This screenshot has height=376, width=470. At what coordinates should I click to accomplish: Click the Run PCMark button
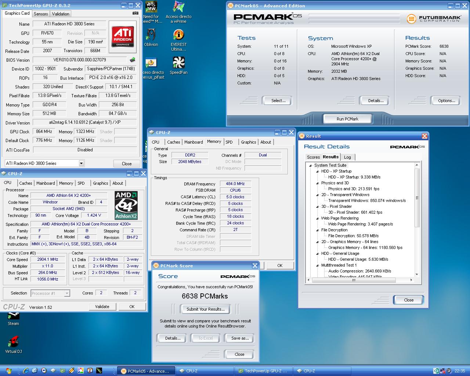(x=347, y=119)
